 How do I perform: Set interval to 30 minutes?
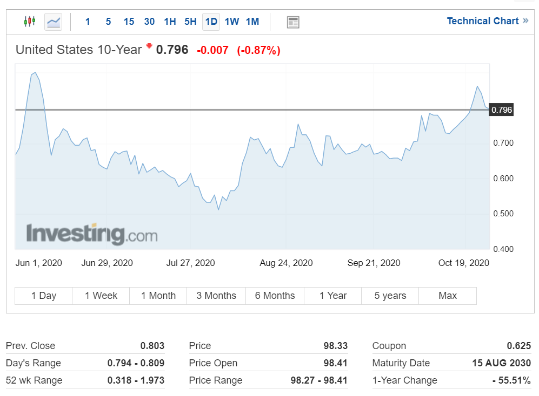pos(149,22)
